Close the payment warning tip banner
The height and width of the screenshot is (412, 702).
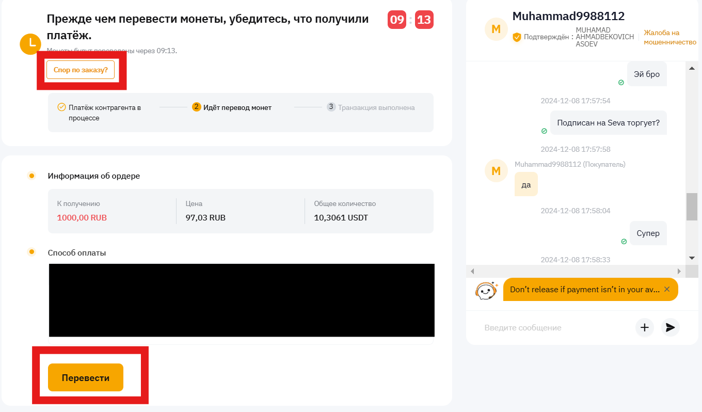click(x=667, y=289)
